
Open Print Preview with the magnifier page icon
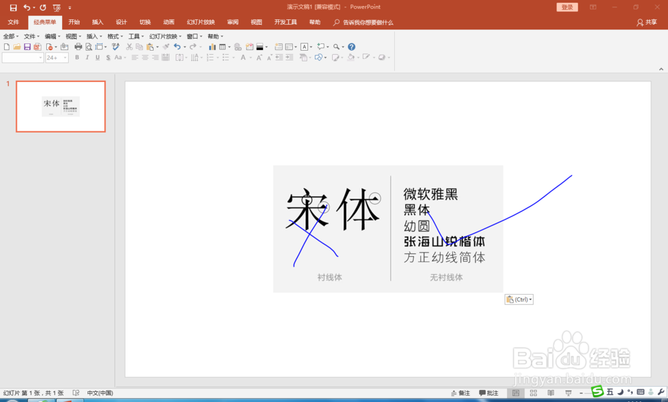click(89, 47)
